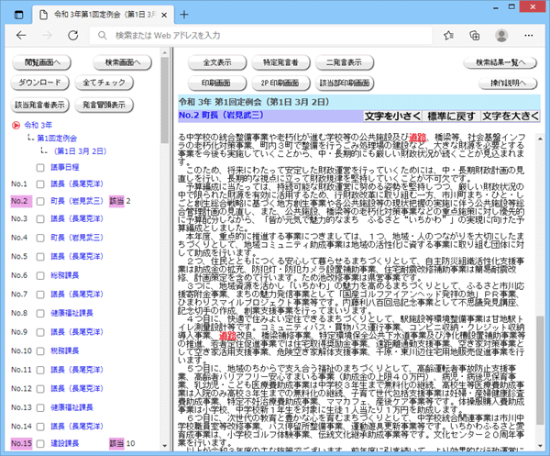Click the 特定発言者 button
Image resolution: width=550 pixels, height=456 pixels.
pos(280,62)
